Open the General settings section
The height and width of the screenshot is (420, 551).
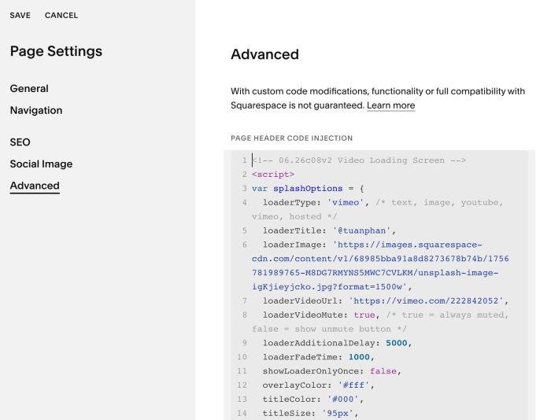[x=29, y=89]
